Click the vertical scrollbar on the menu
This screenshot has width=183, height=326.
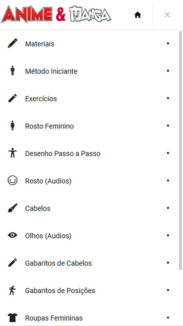click(x=181, y=150)
